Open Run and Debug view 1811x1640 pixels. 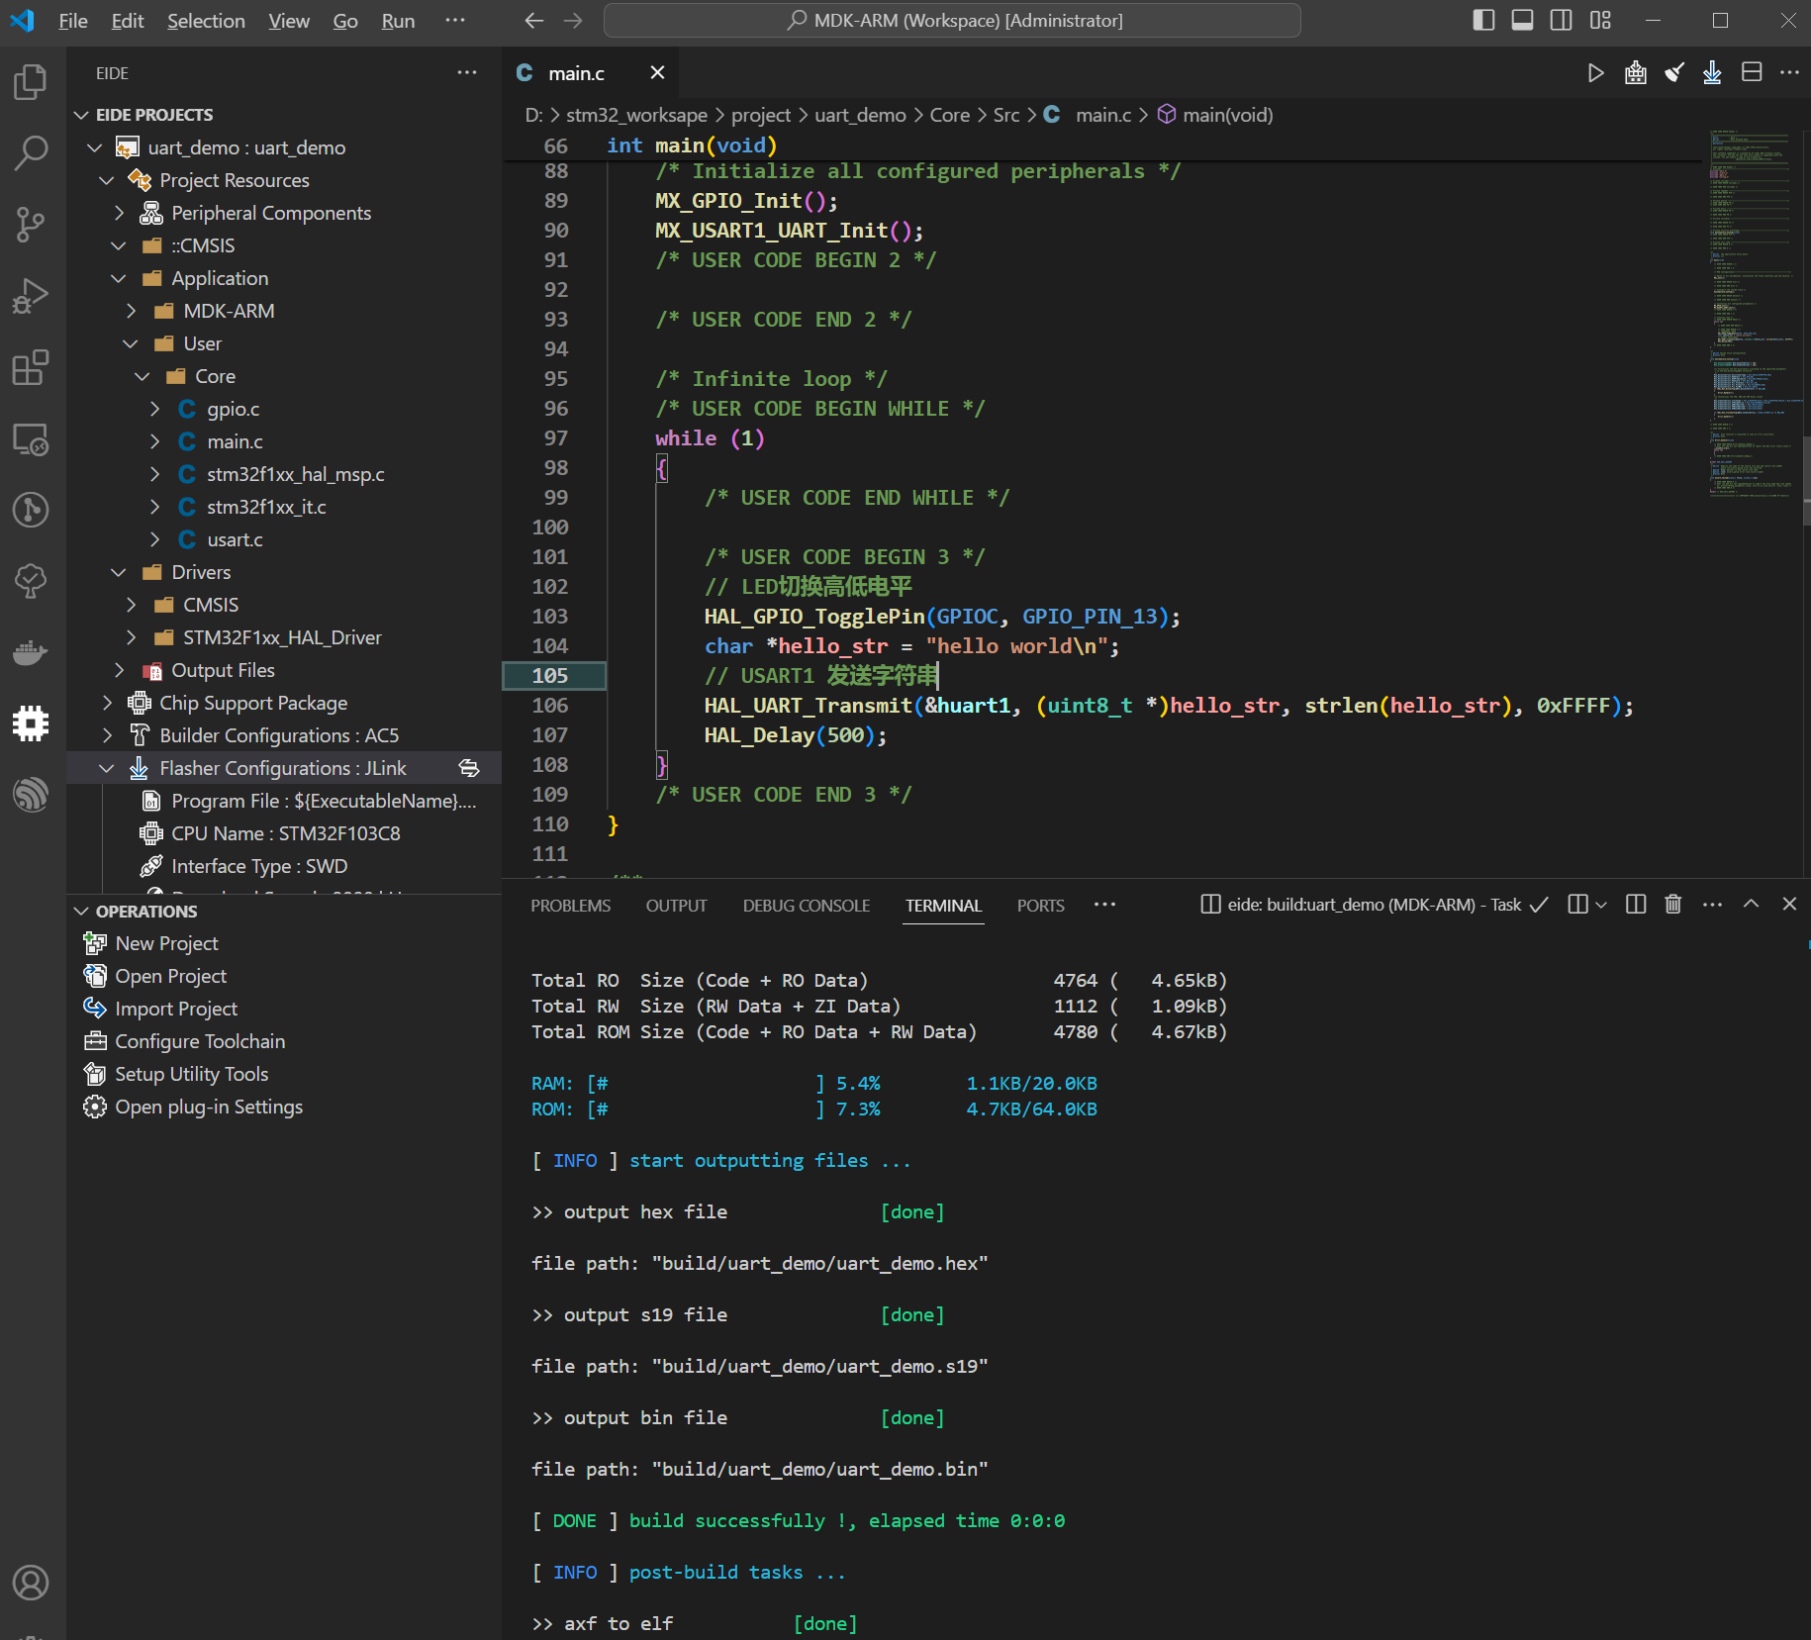31,296
